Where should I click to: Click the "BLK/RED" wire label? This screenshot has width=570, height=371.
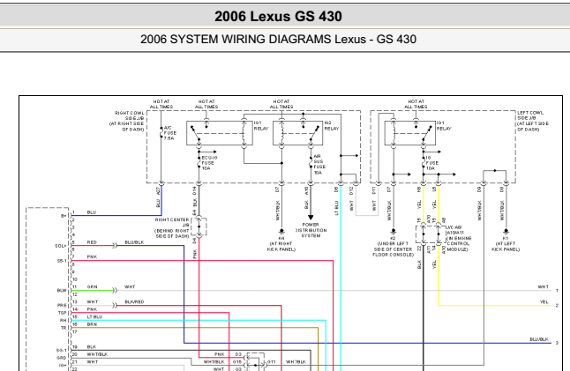134,301
